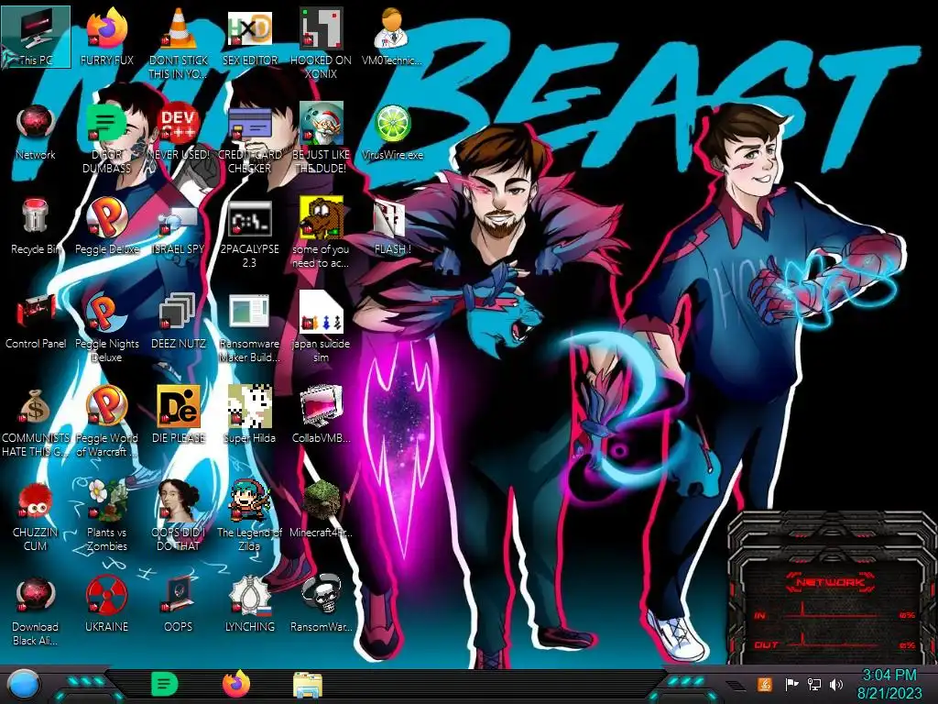Launch the Minecraft4Fr... grass block icon

[x=321, y=510]
